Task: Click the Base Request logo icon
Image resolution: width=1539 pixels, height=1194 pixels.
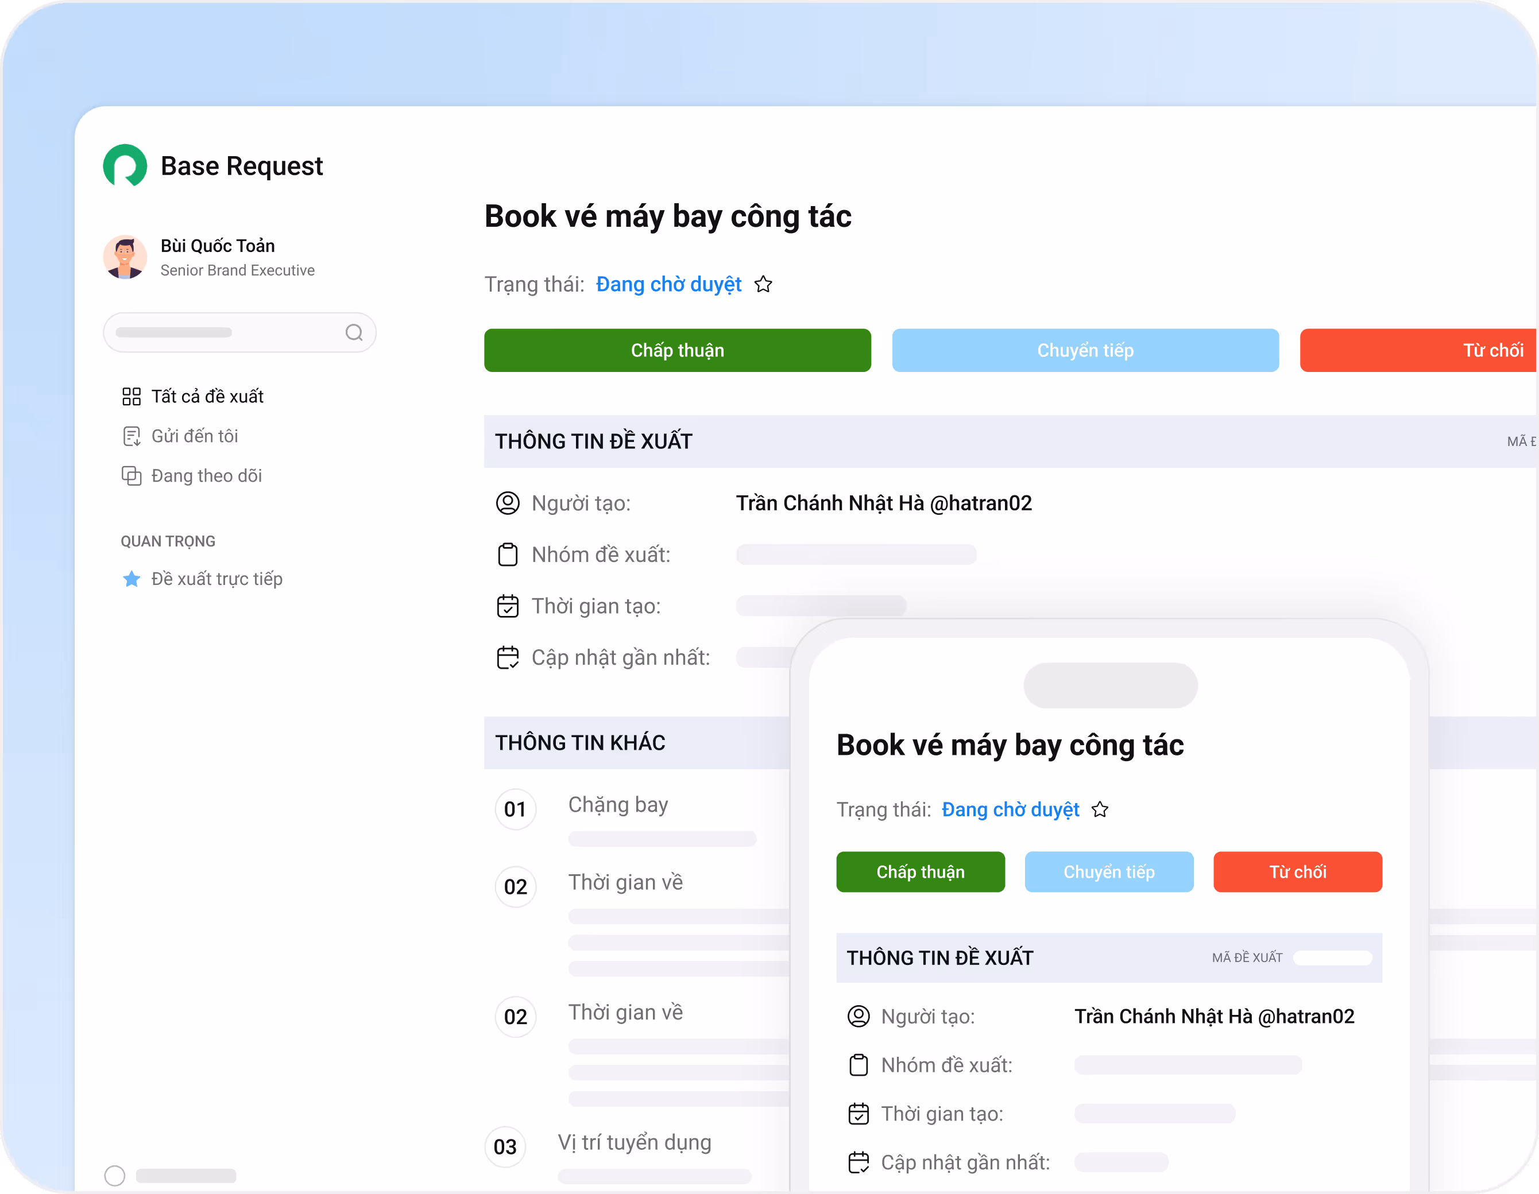Action: click(125, 165)
